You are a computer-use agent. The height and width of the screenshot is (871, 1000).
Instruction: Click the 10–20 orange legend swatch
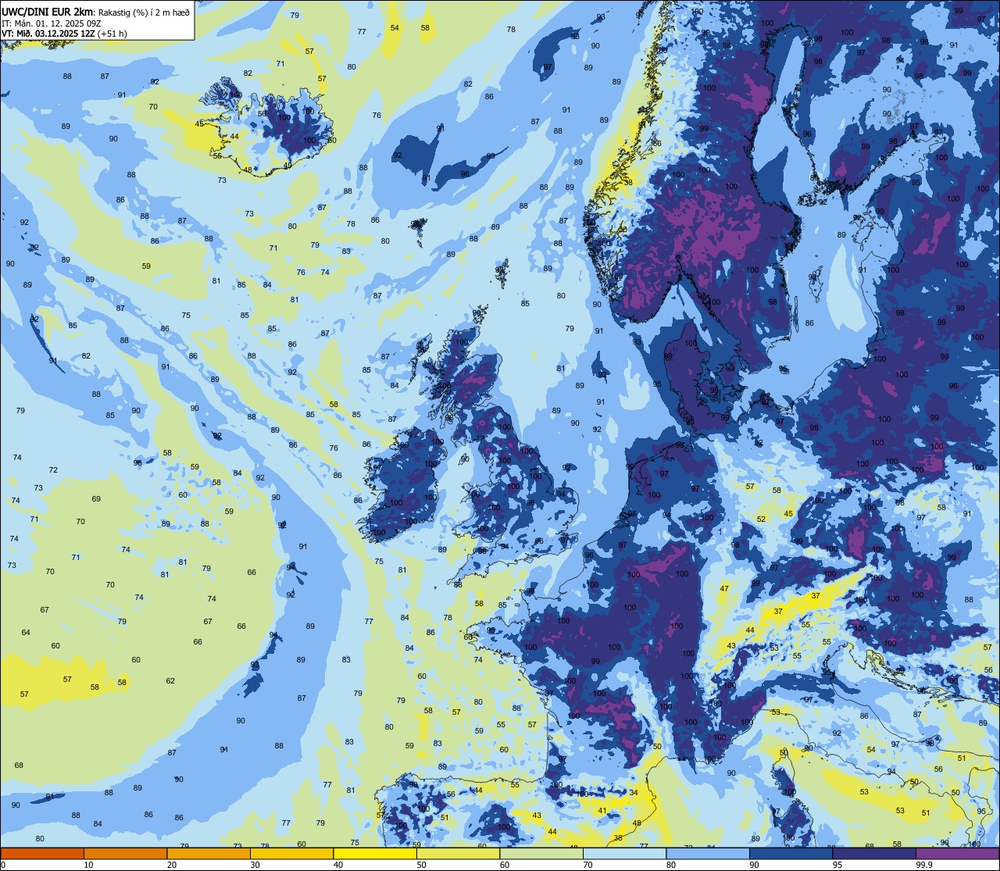(x=125, y=854)
